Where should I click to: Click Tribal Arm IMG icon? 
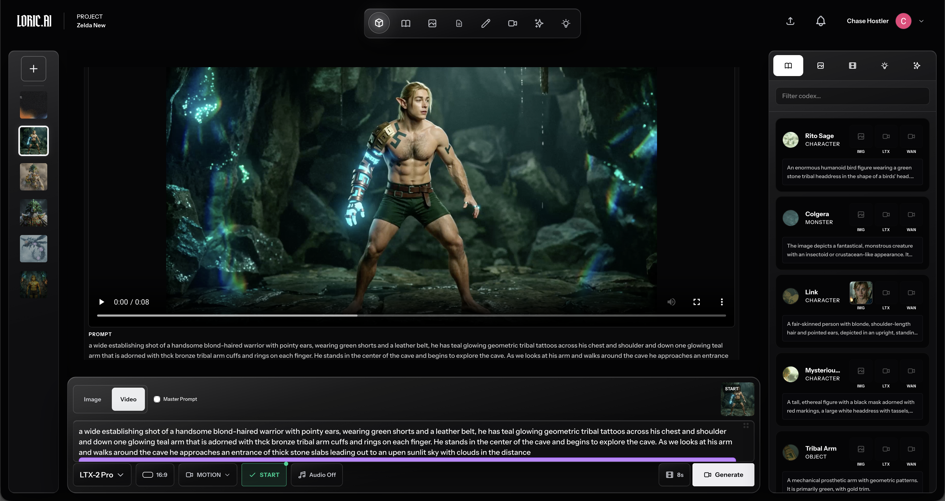click(x=861, y=449)
